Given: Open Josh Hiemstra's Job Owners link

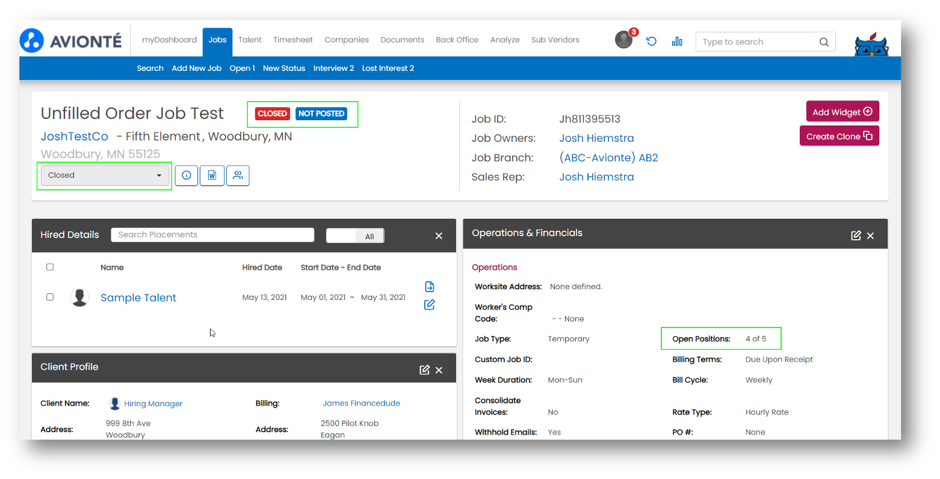Looking at the screenshot, I should coord(596,138).
